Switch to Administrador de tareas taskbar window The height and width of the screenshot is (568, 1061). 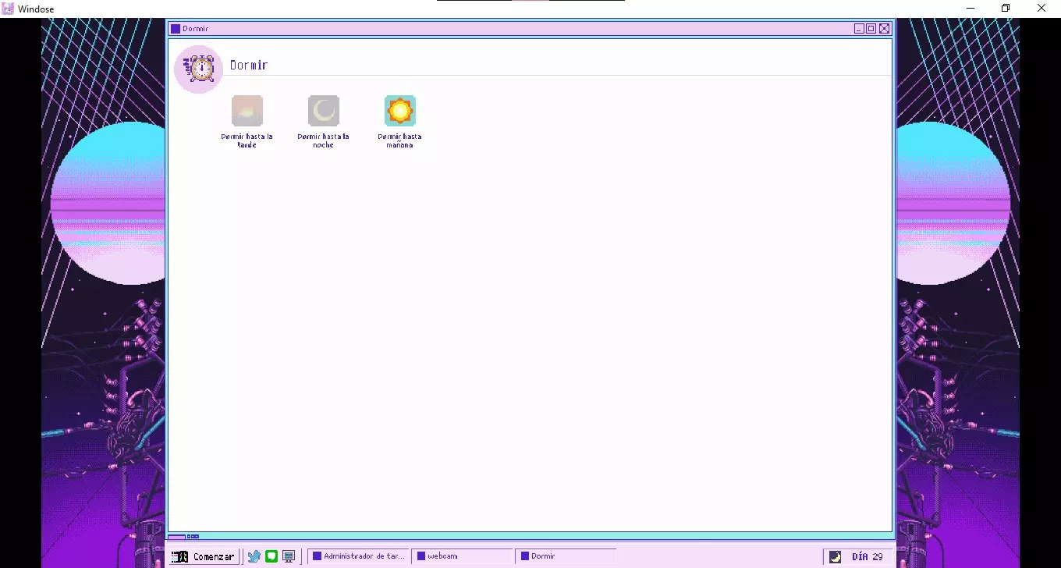359,556
